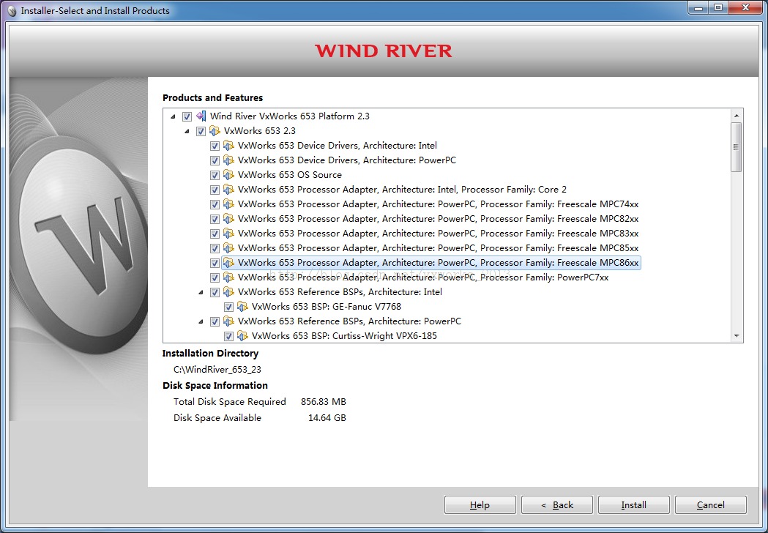Click the icon for Freescale MPC82xx adapter
This screenshot has width=768, height=533.
pos(228,219)
